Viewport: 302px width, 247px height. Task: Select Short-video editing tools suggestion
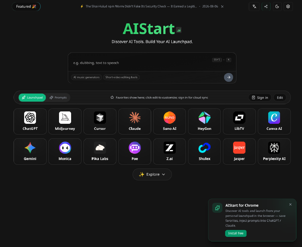click(x=121, y=77)
